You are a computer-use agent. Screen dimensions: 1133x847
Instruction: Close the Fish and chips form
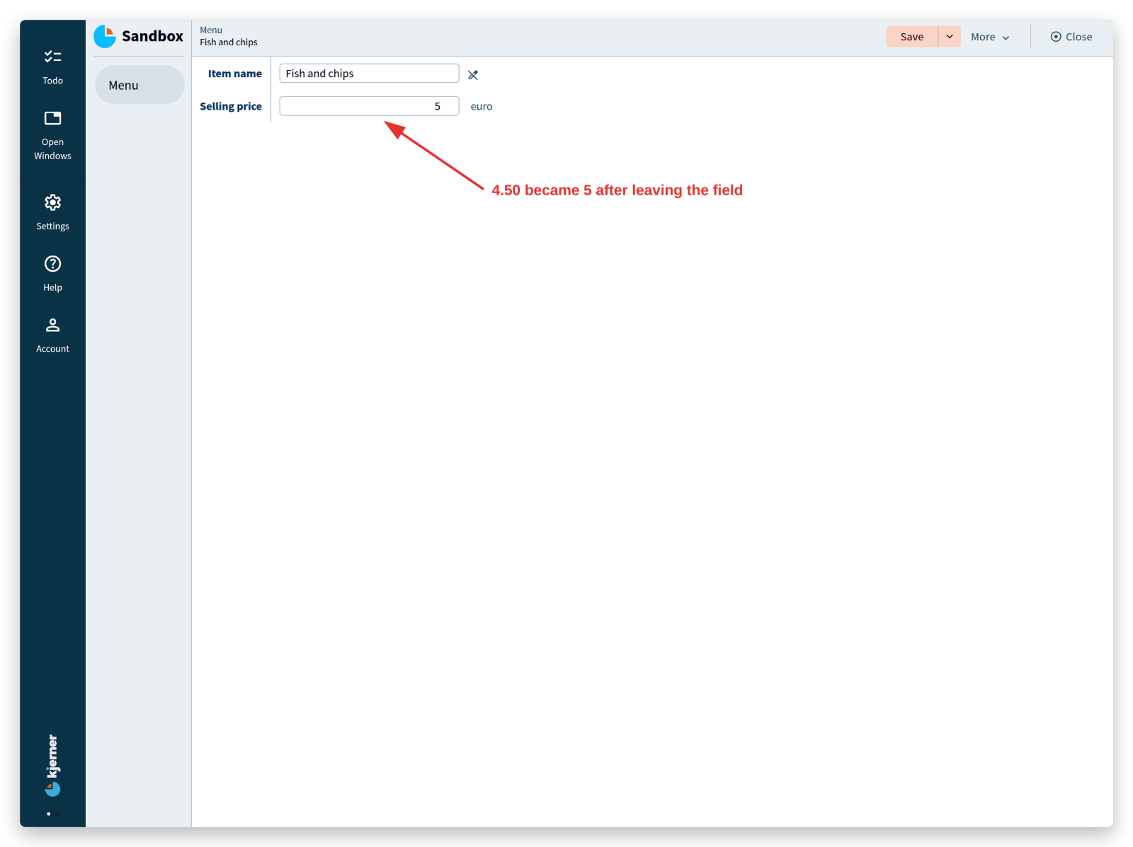pos(1071,37)
